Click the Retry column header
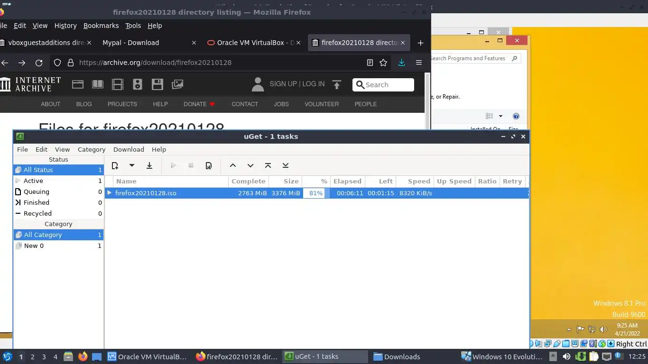The image size is (648, 364). (512, 181)
